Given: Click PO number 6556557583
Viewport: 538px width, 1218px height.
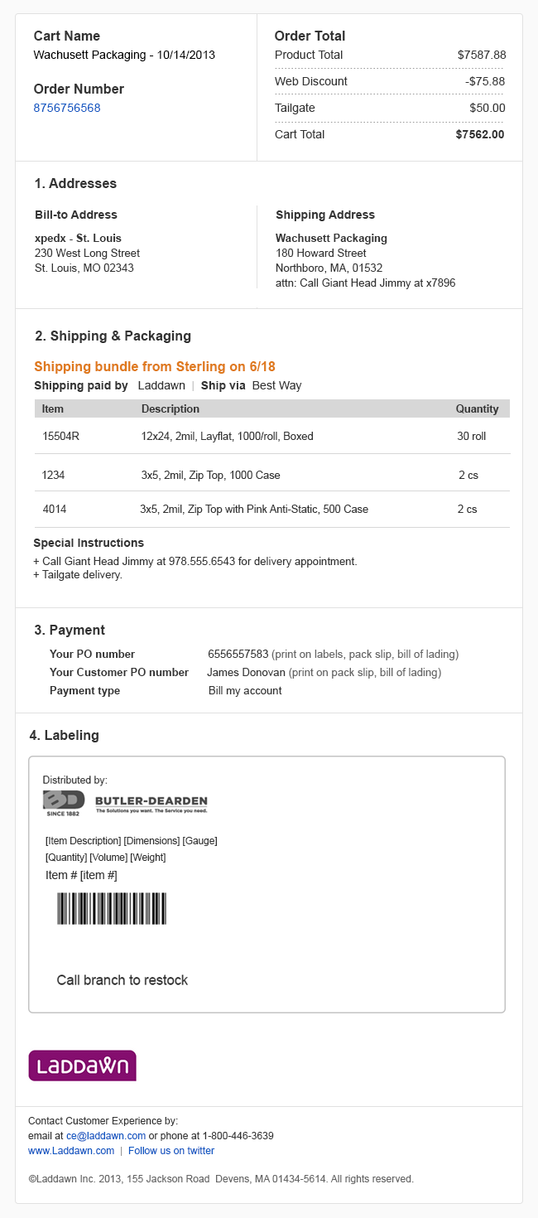Looking at the screenshot, I should click(x=238, y=654).
